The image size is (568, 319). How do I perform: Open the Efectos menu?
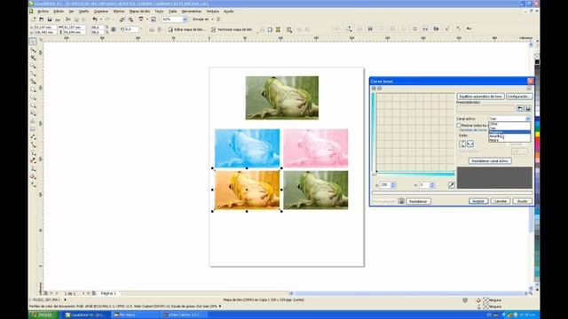point(118,12)
